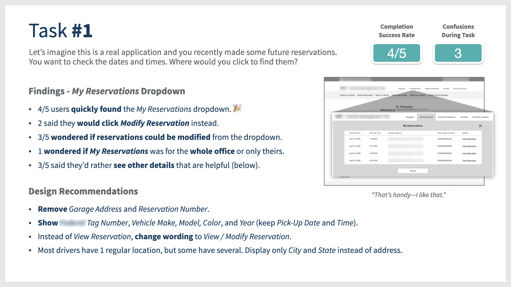Open View Reservation for April 28, 2020

click(469, 161)
